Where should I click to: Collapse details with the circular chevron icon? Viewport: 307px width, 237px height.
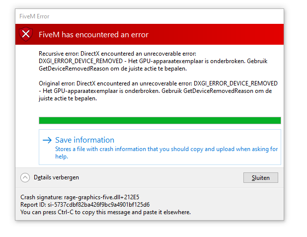point(25,178)
